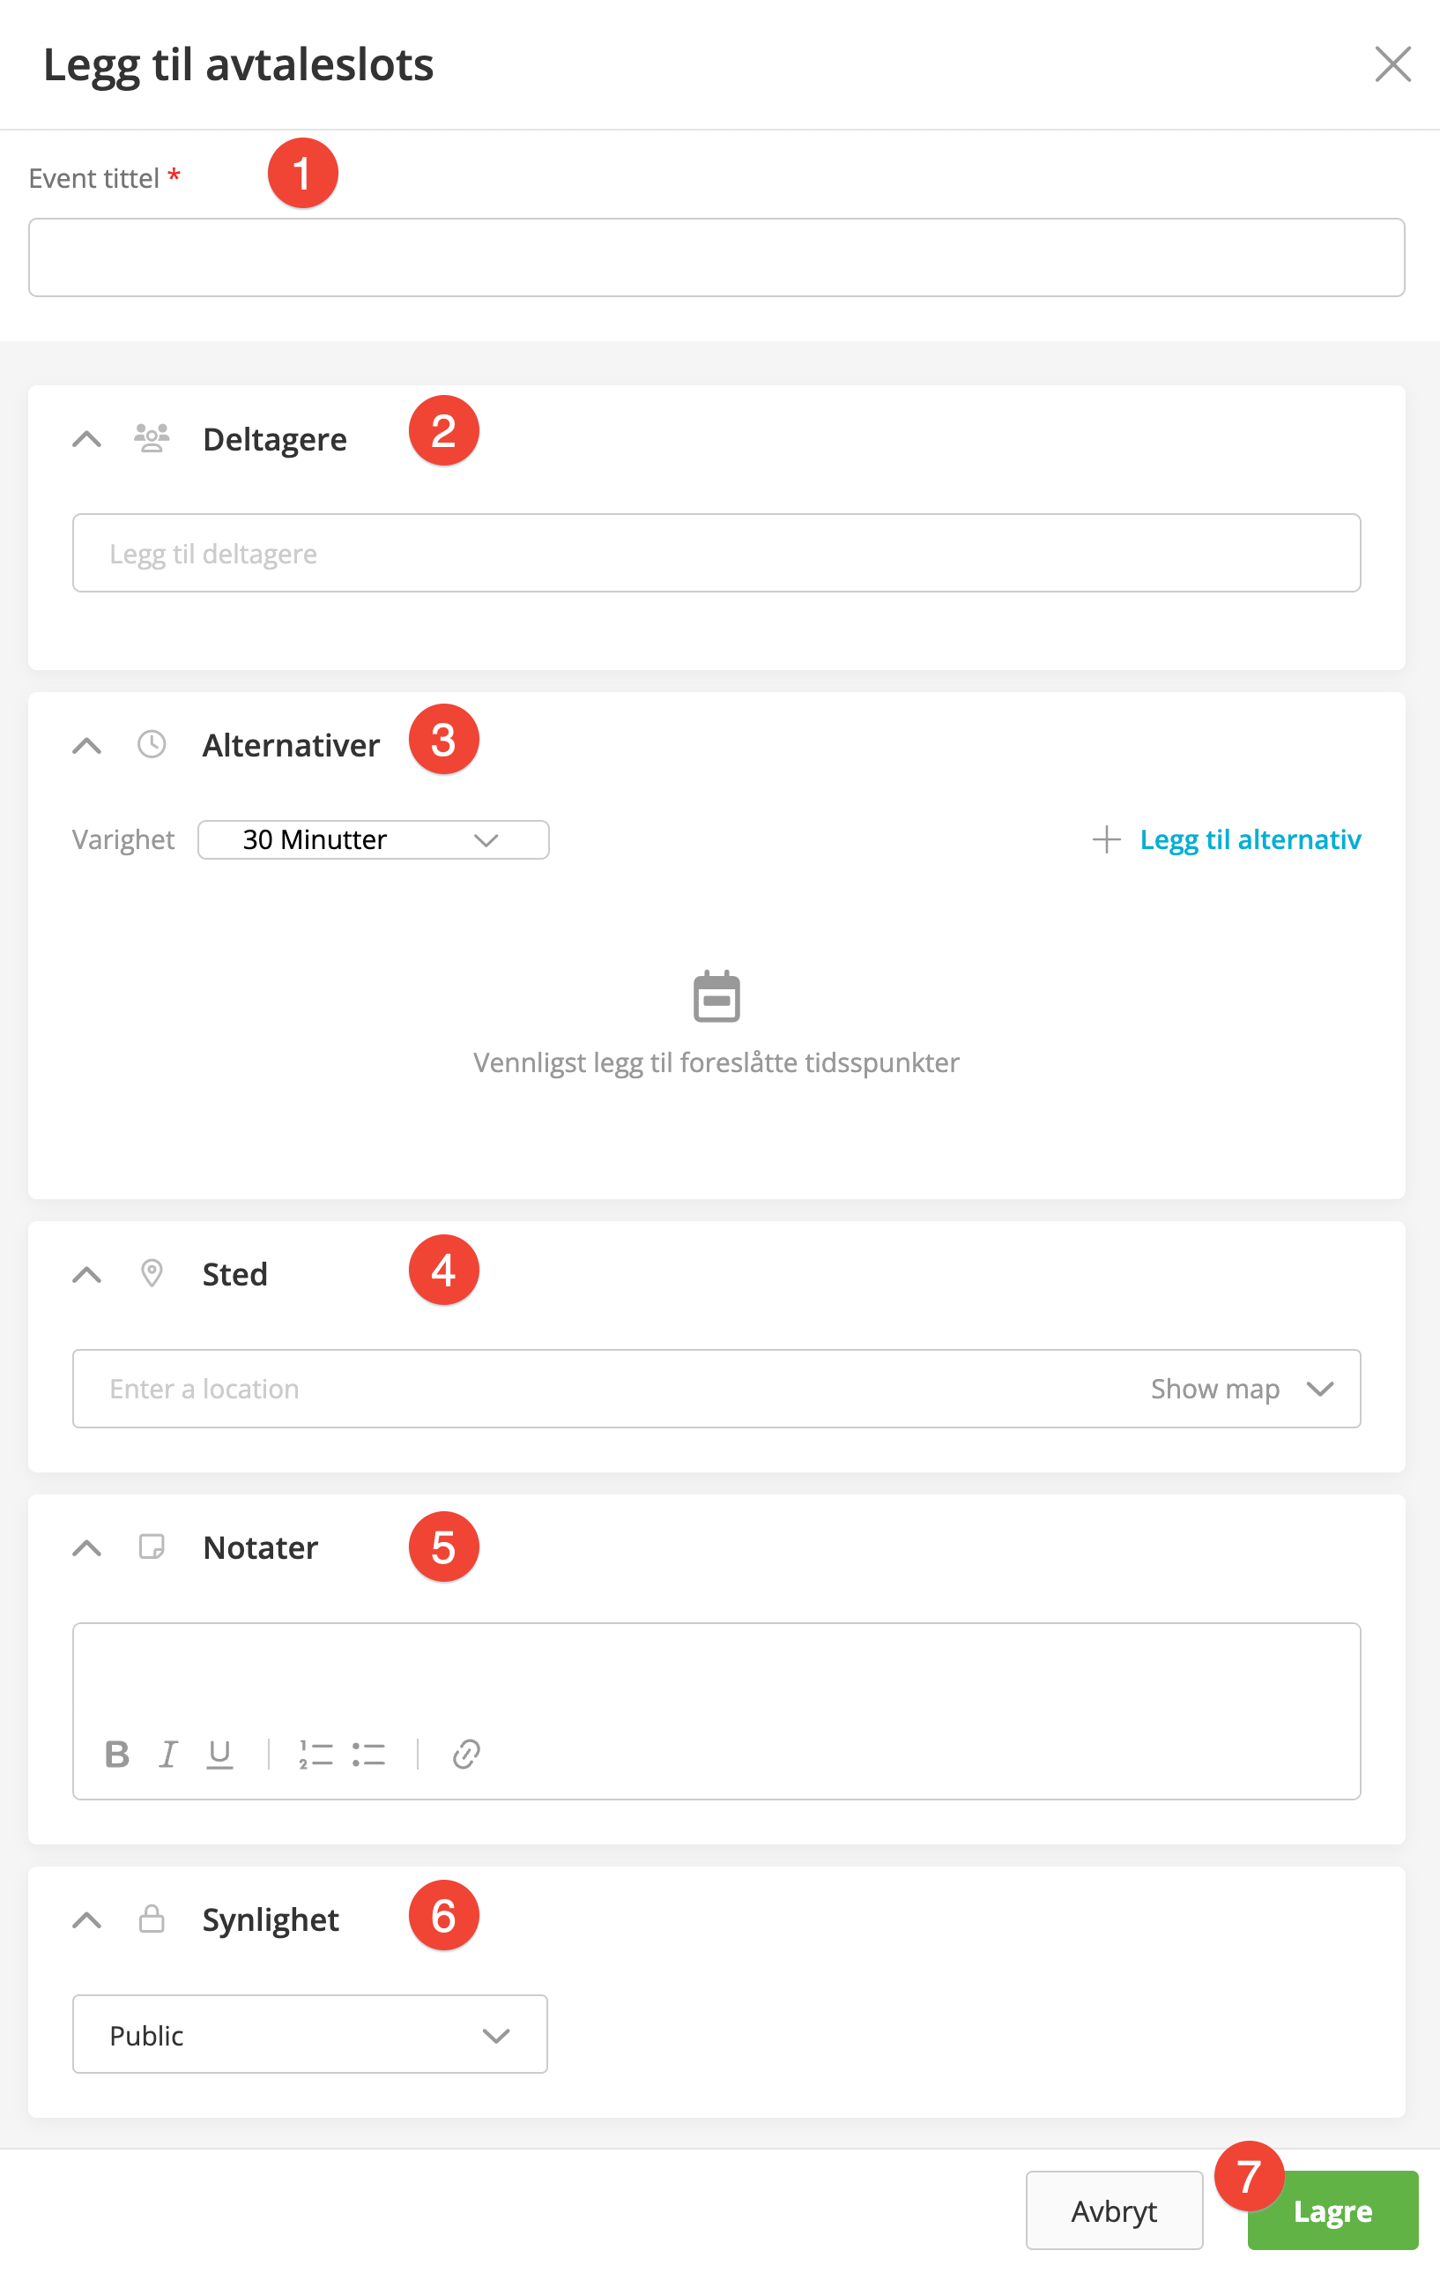Insert a bulleted list in notes
Viewport: 1440px width, 2273px height.
pyautogui.click(x=368, y=1754)
